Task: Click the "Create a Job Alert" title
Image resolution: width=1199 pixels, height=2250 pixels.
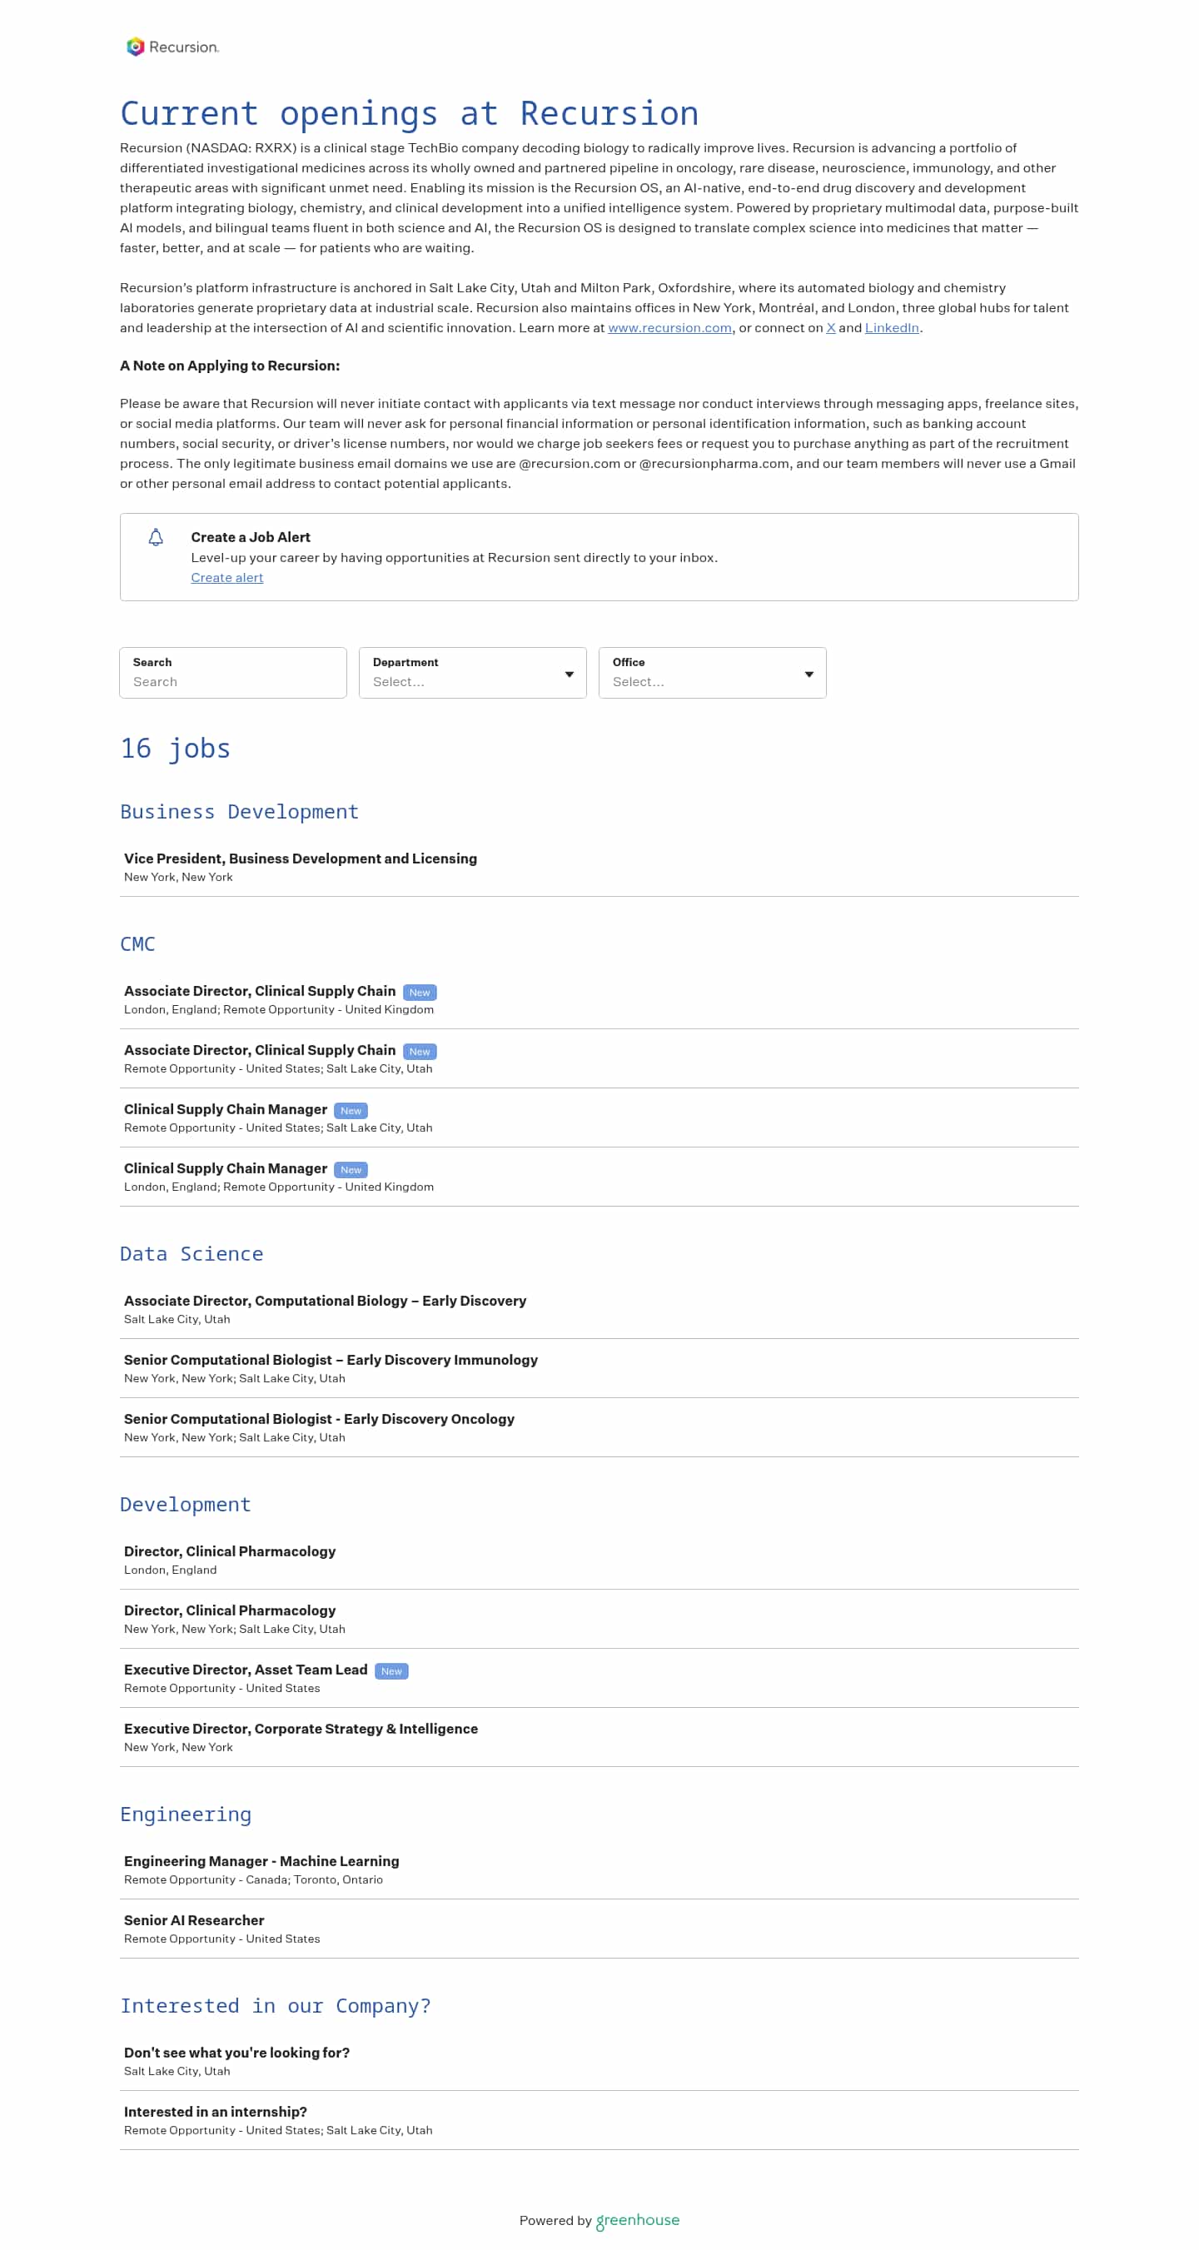Action: point(251,537)
